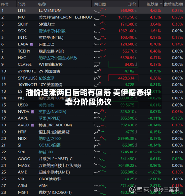Select the 2YRNOTE ticker code

point(27,71)
